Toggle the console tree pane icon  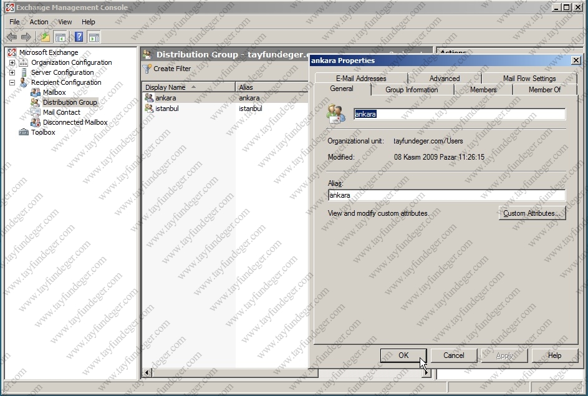(x=60, y=37)
